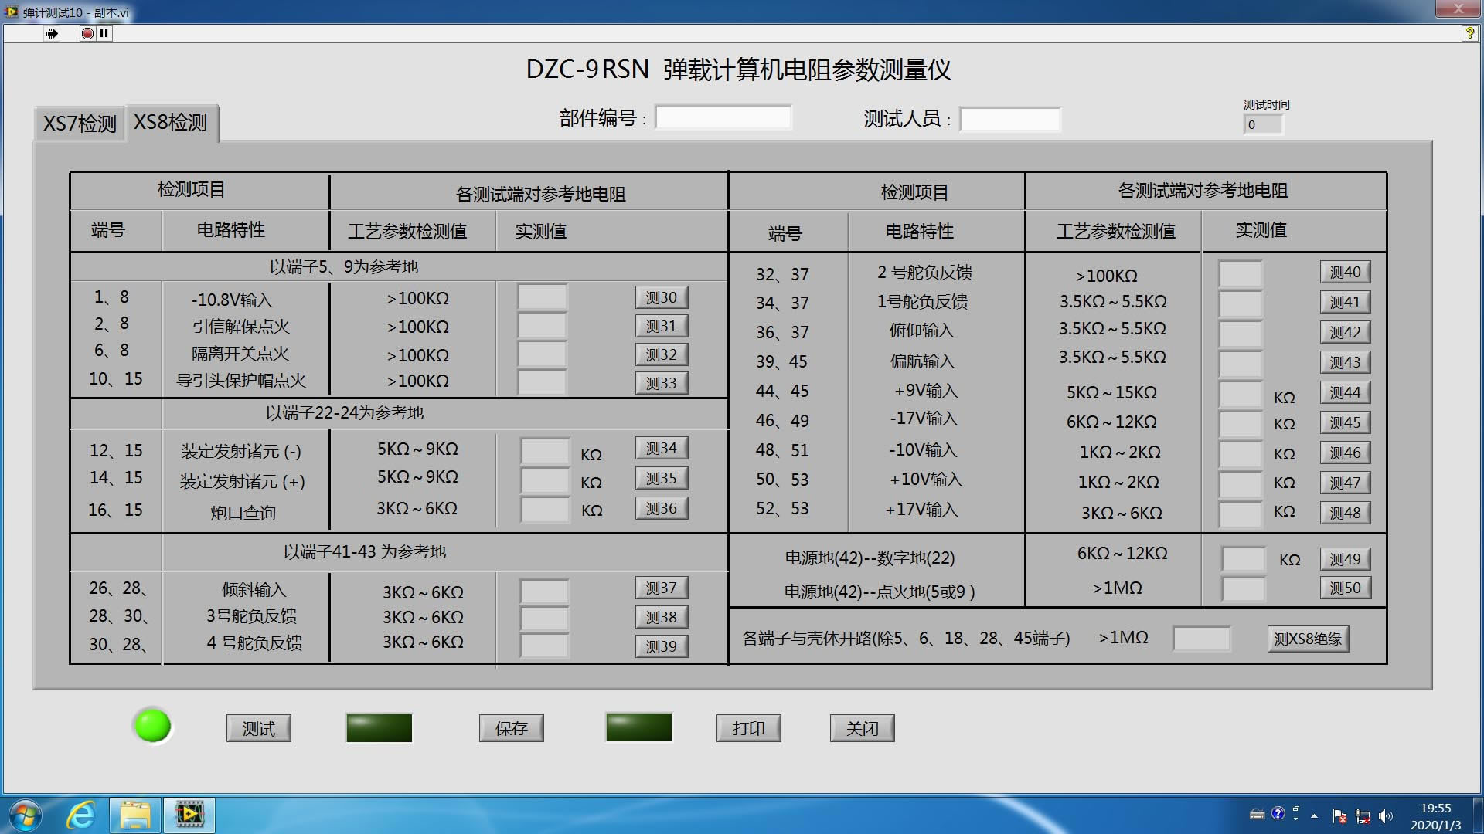Image resolution: width=1484 pixels, height=834 pixels.
Task: Click the LabVIEW taskbar icon
Action: [189, 815]
